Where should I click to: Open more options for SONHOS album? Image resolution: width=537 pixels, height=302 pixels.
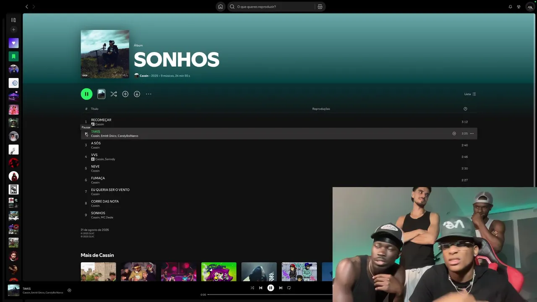[149, 94]
